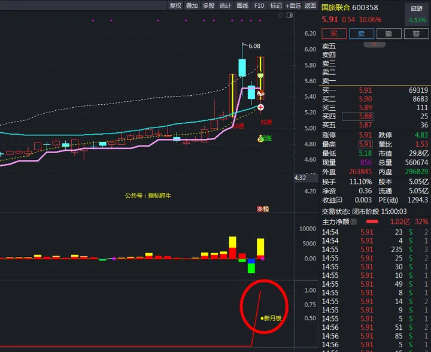Click the 外盘 value 263845
Viewport: 431px width, 352px height.
[x=360, y=172]
